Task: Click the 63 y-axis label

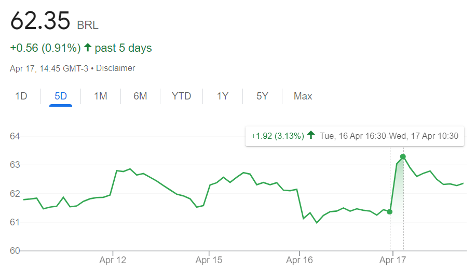Action: pyautogui.click(x=15, y=165)
